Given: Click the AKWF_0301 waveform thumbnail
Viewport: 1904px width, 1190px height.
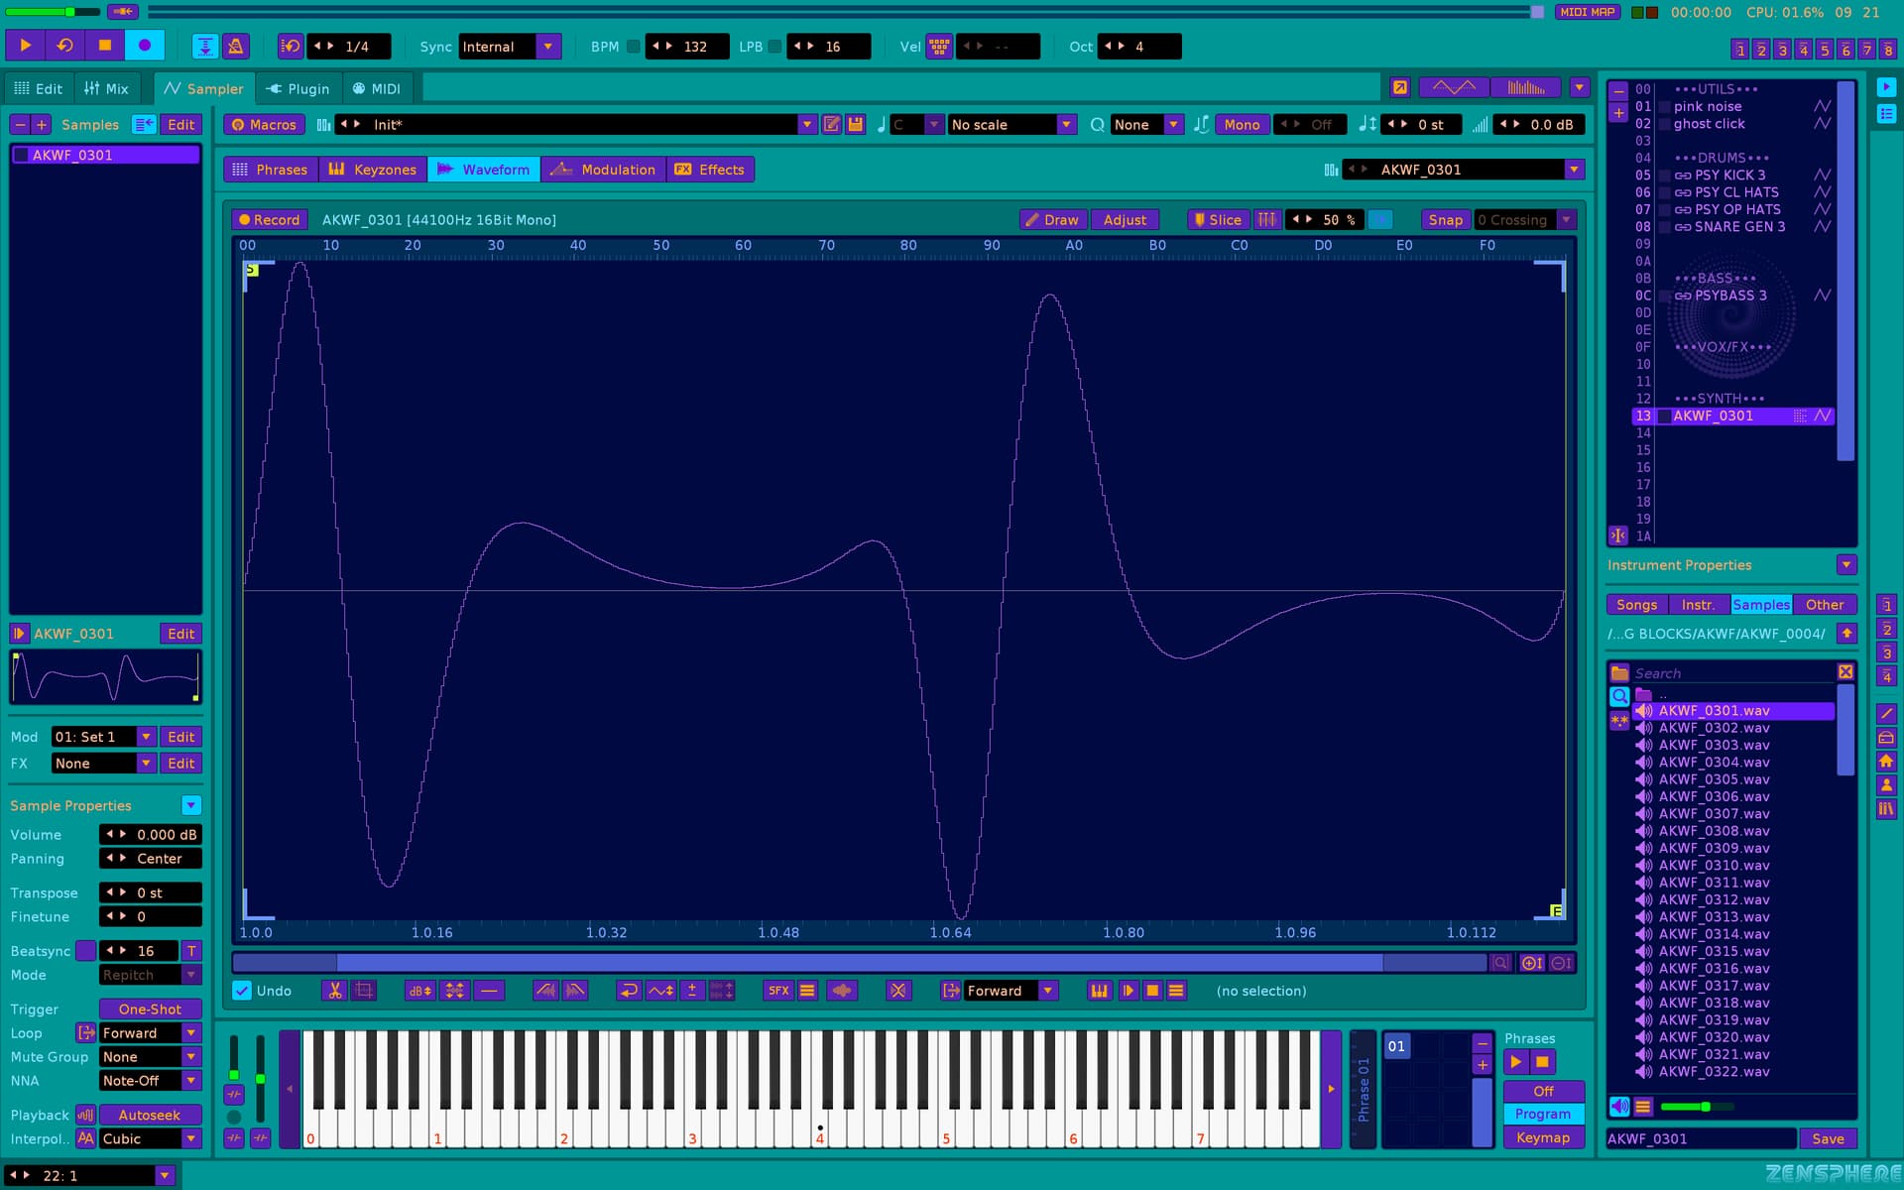Looking at the screenshot, I should 105,677.
